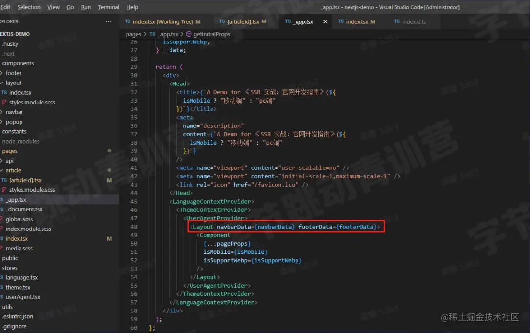This screenshot has height=333, width=530.
Task: Open index.module.scss file
Action: [x=28, y=229]
